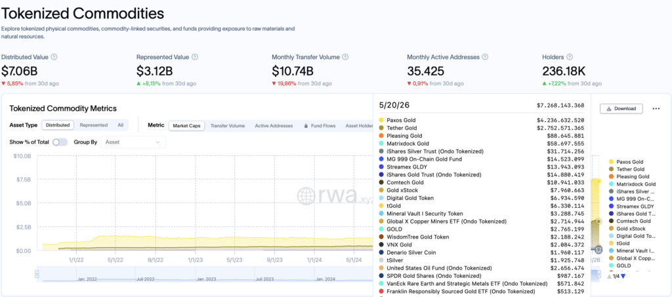
Task: Select the locked Fund Flows metric
Action: [x=320, y=126]
